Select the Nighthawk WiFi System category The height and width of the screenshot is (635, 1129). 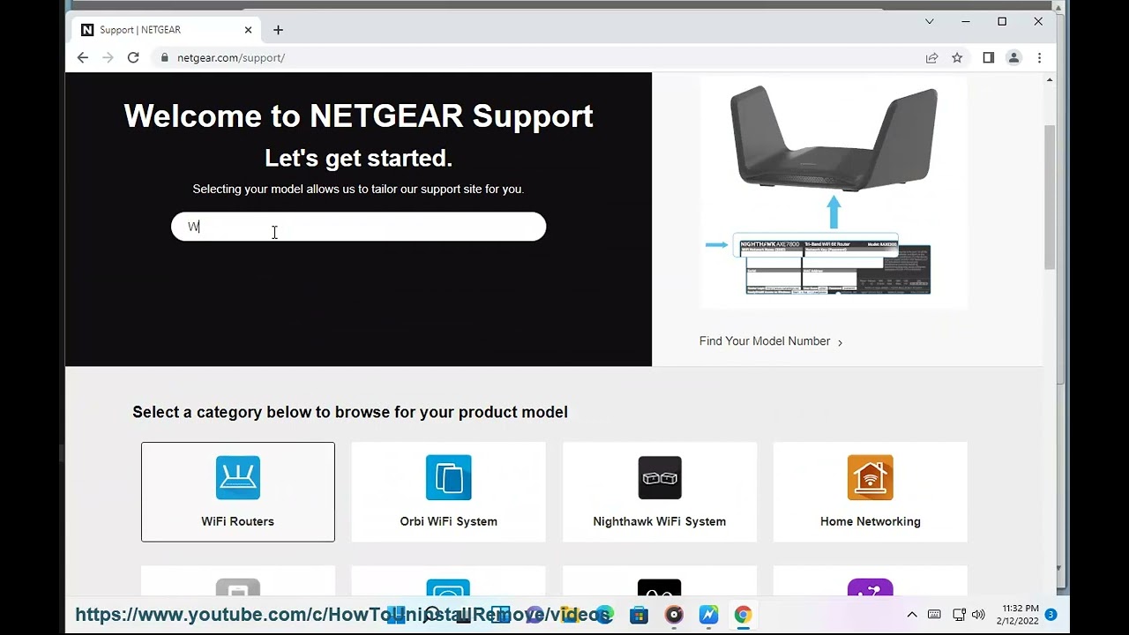[x=660, y=492]
